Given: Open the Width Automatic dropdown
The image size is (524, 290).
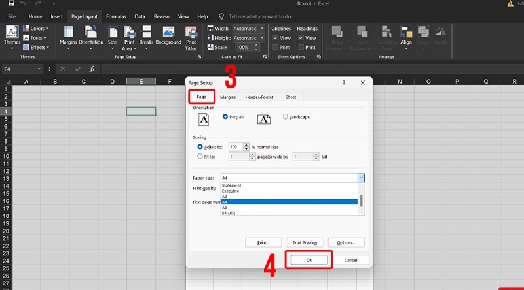Looking at the screenshot, I should point(248,29).
